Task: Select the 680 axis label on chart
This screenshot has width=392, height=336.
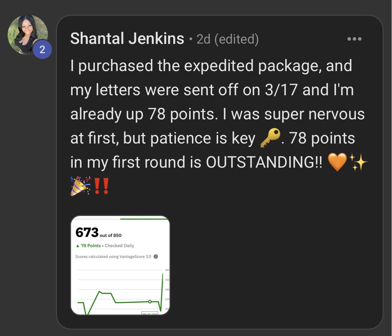Action: click(167, 270)
